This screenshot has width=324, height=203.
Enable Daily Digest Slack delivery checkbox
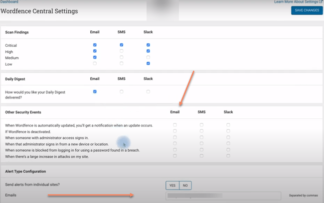148,92
